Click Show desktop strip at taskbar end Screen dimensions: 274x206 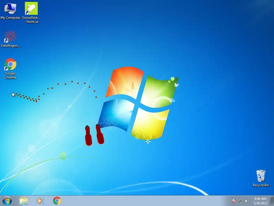tap(272, 201)
